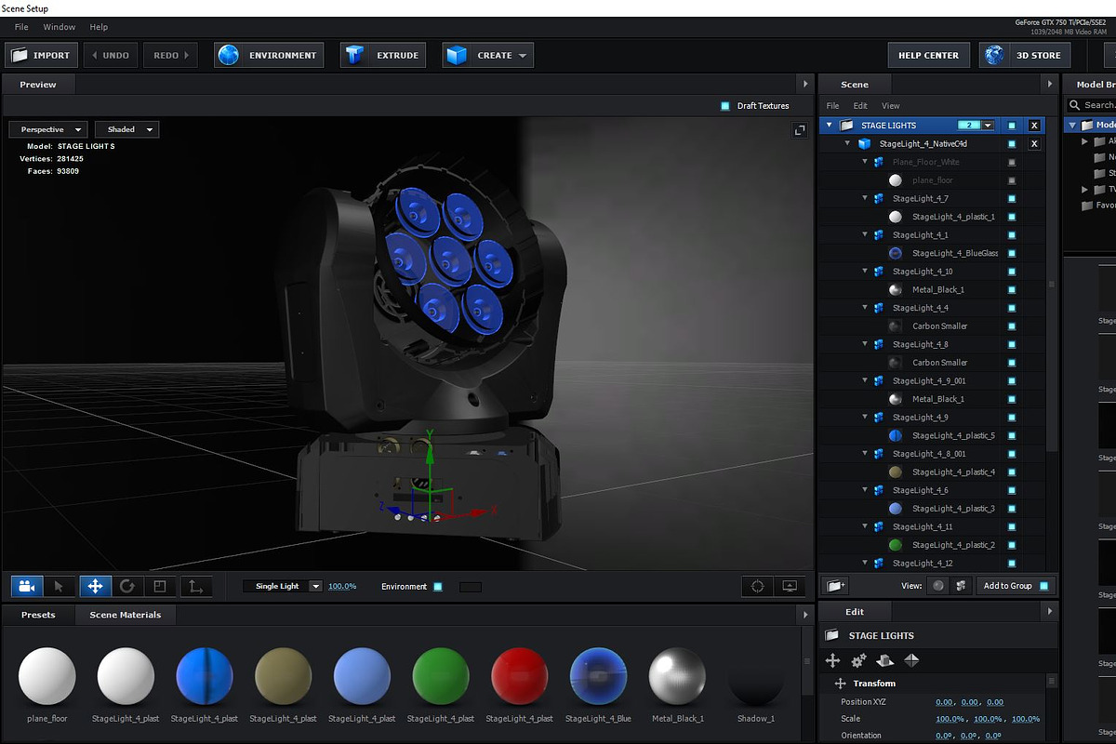
Task: Open the Scene panel View menu
Action: click(891, 106)
